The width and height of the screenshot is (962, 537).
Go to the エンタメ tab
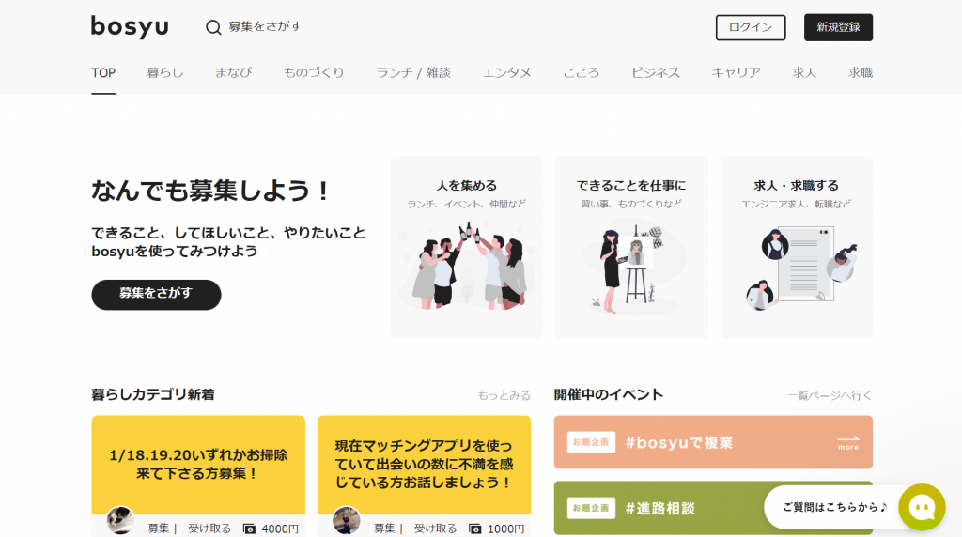tap(506, 73)
